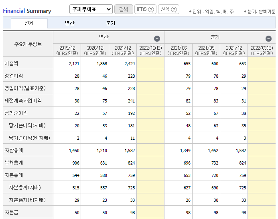Select the 세전계속사업이익 row label
278x219 pixels.
[23, 100]
